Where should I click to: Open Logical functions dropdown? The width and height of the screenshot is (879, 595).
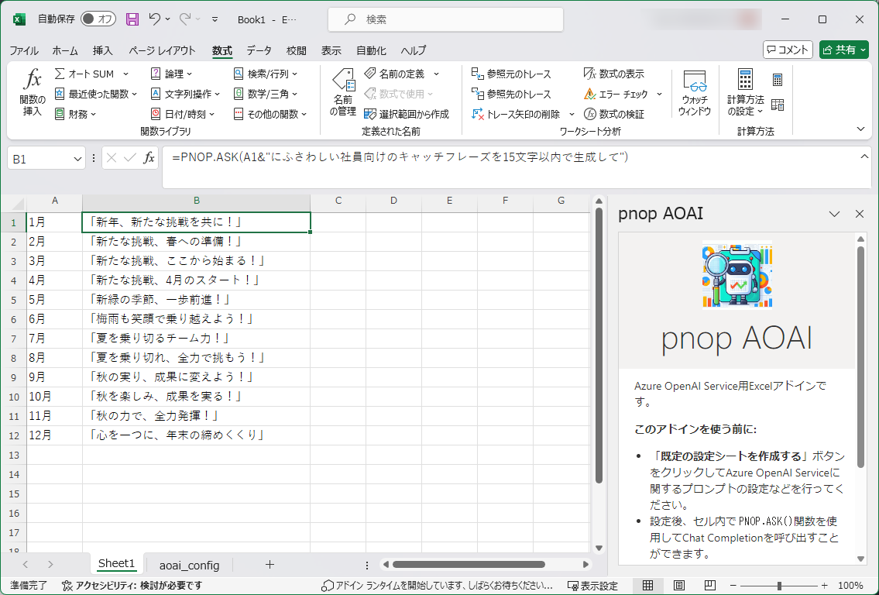(x=190, y=74)
